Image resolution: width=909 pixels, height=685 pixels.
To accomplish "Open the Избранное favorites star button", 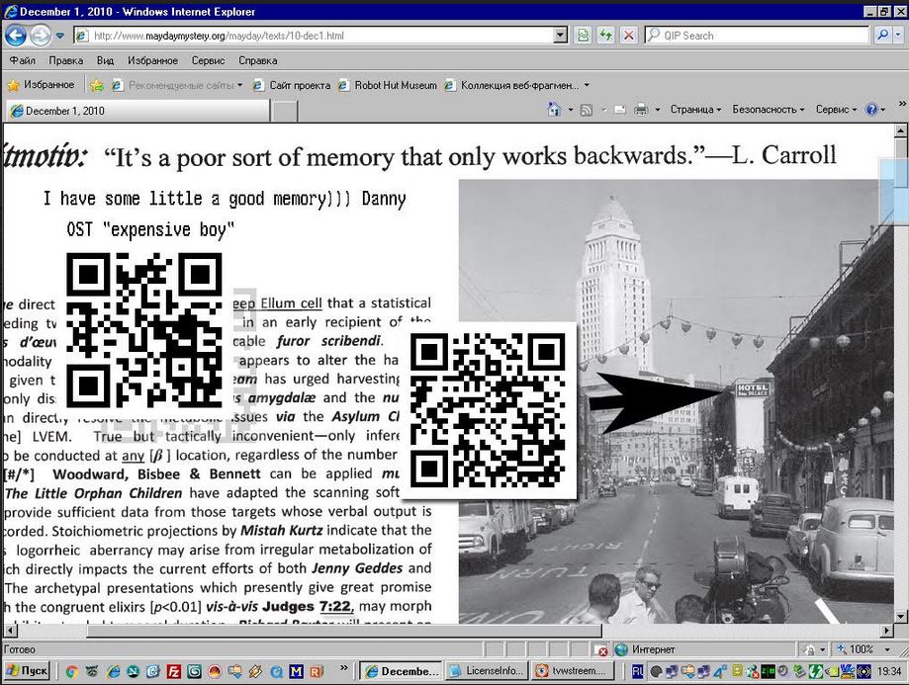I will tap(41, 85).
